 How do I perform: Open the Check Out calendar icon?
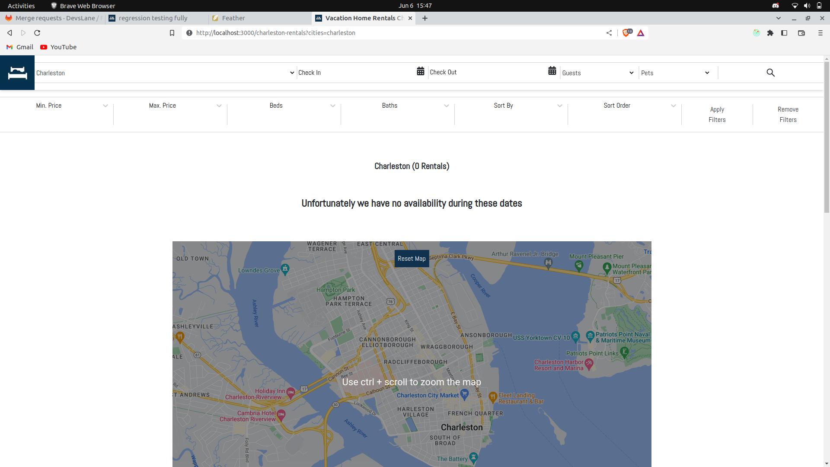(x=552, y=71)
